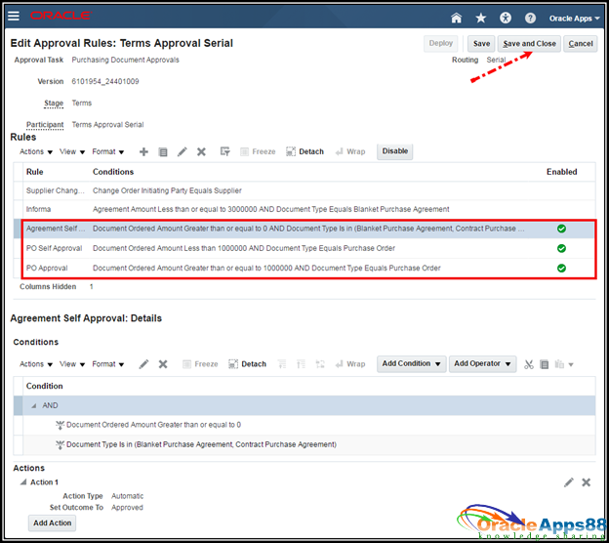
Task: Open the Add Operator dropdown
Action: [x=482, y=364]
